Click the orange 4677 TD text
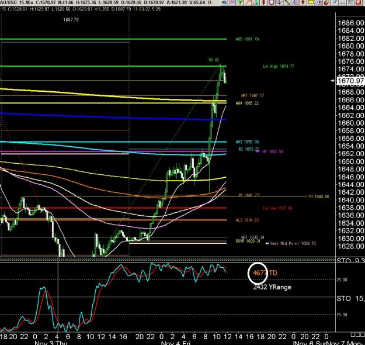Screen dimensions: 365x345 (265, 273)
